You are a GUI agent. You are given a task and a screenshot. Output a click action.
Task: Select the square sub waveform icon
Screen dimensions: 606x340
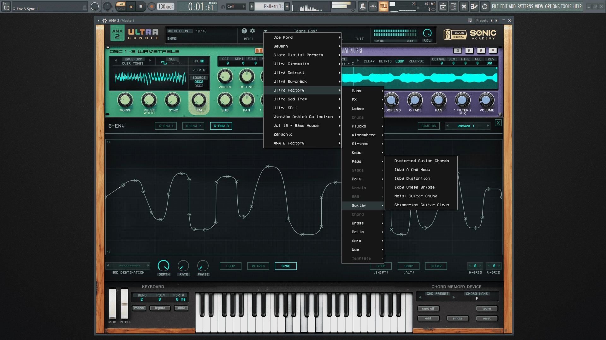click(164, 63)
